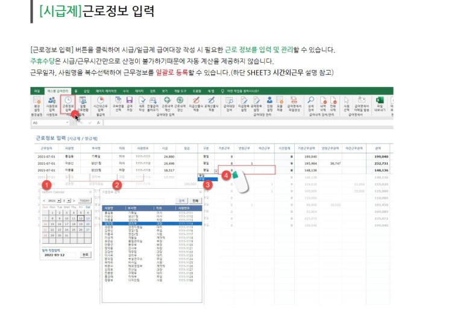This screenshot has height=310, width=466.
Task: Go to next month in calendar
Action: pyautogui.click(x=74, y=201)
